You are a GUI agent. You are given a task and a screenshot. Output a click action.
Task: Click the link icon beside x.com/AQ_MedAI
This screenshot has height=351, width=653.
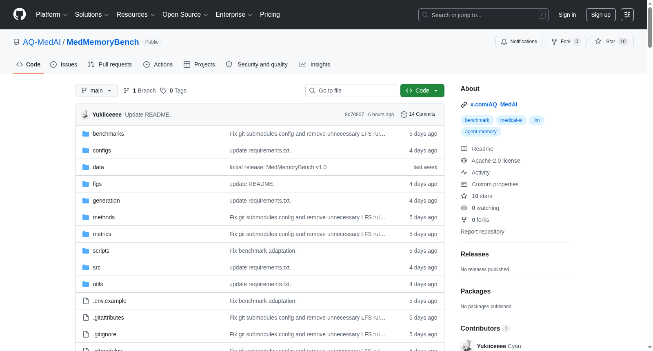click(464, 105)
